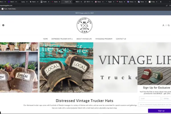Click the Birthday field in signup popup
Screen dimensions: 171x114
[x=166, y=99]
